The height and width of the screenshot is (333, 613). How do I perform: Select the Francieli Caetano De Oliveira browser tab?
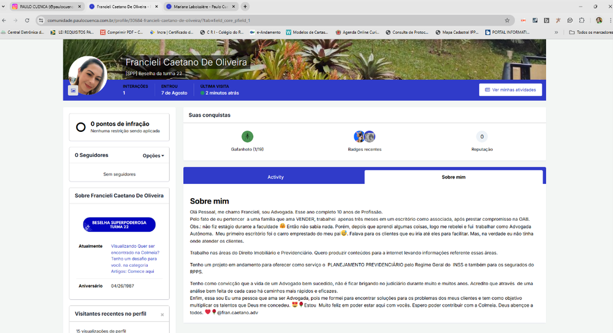pyautogui.click(x=124, y=7)
